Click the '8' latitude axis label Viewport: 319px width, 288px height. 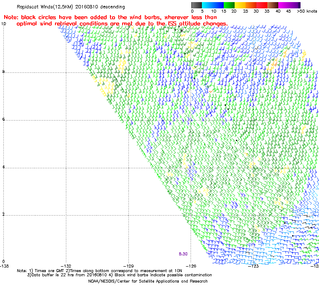pyautogui.click(x=3, y=72)
